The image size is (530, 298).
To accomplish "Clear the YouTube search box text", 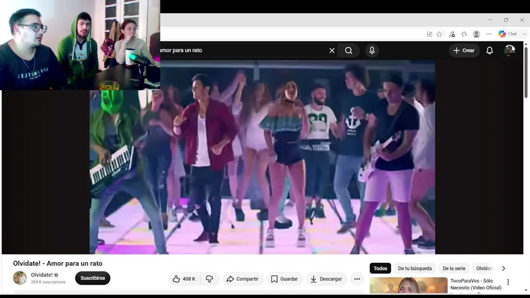I will coord(332,50).
